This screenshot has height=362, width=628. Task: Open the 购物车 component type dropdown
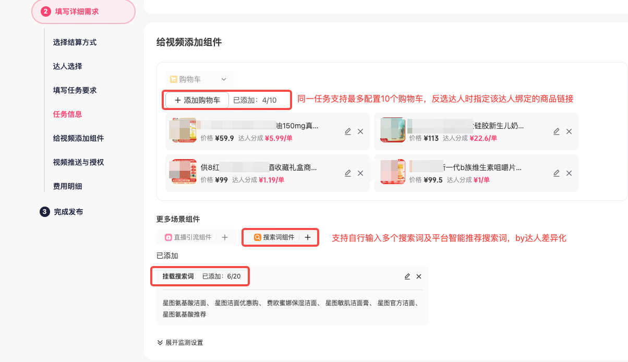point(199,79)
